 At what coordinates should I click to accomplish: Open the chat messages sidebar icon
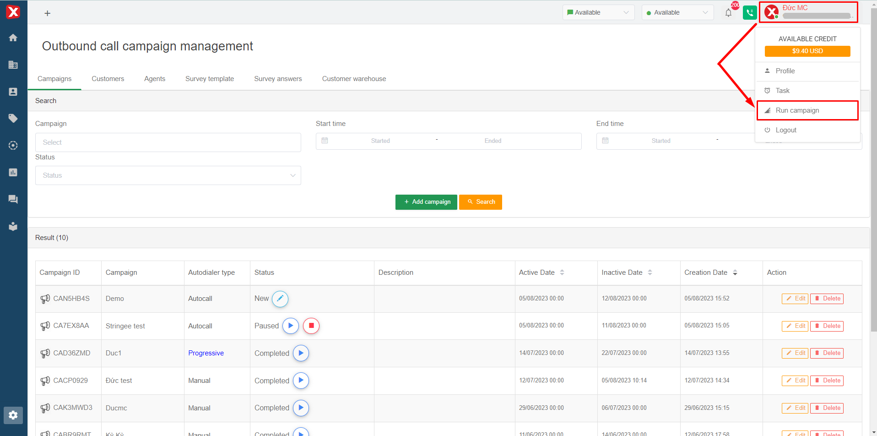click(13, 199)
